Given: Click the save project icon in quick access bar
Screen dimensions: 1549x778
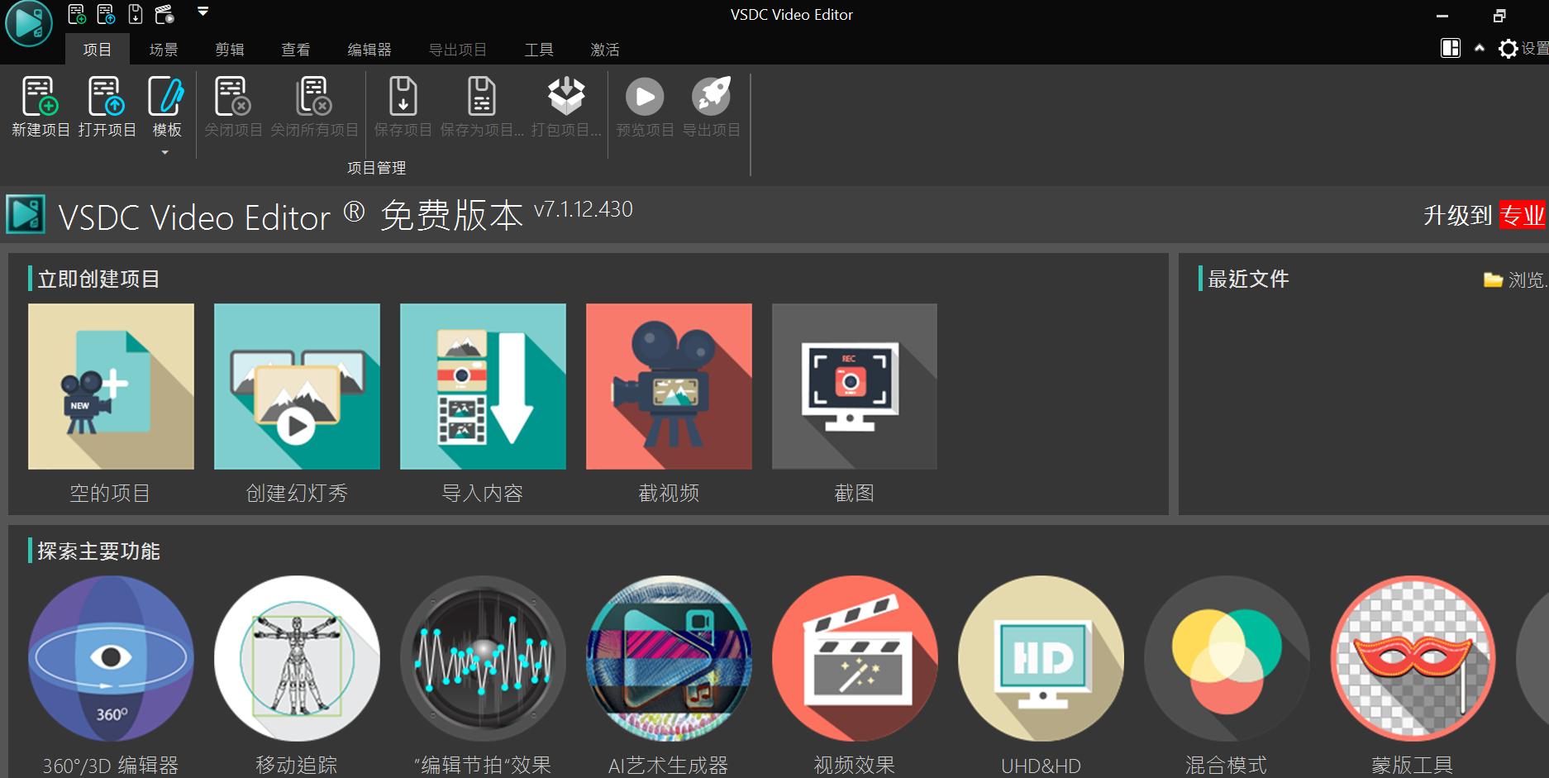Looking at the screenshot, I should (x=136, y=14).
